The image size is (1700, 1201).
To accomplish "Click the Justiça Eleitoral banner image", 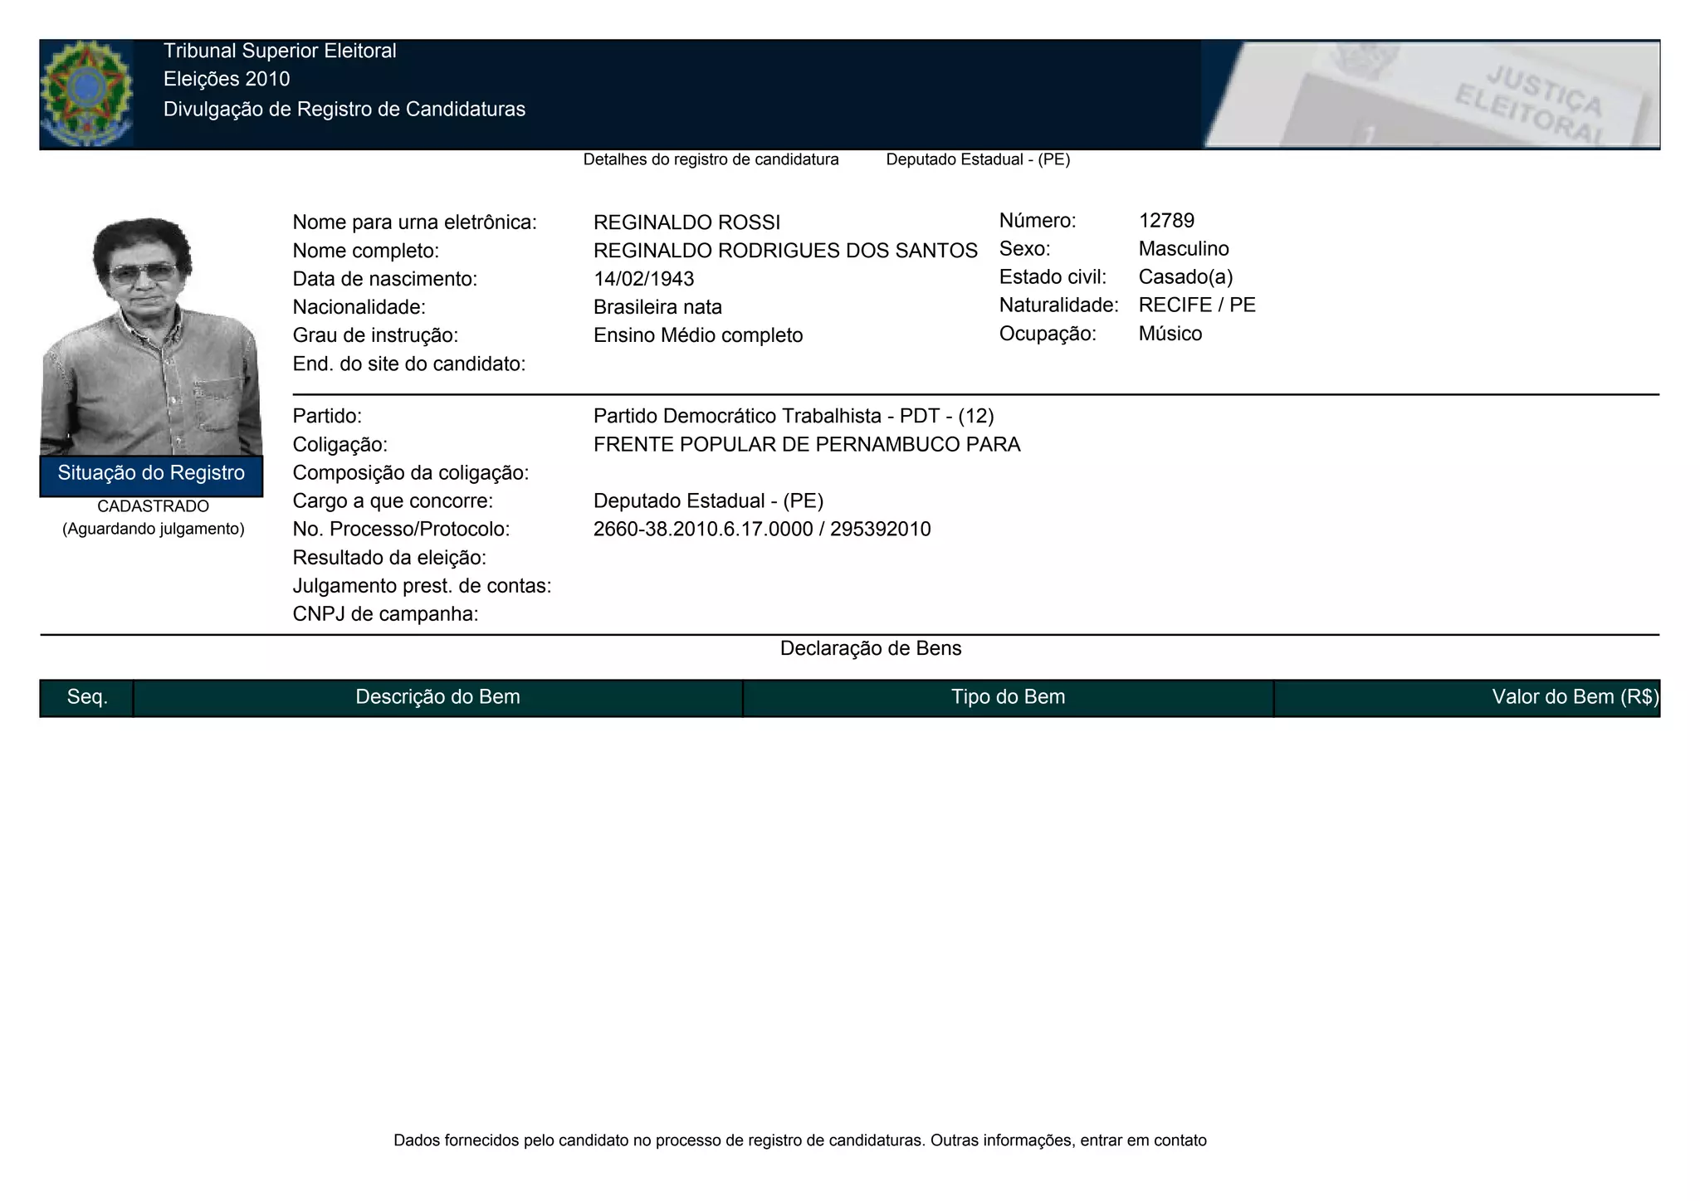I will pos(1431,94).
